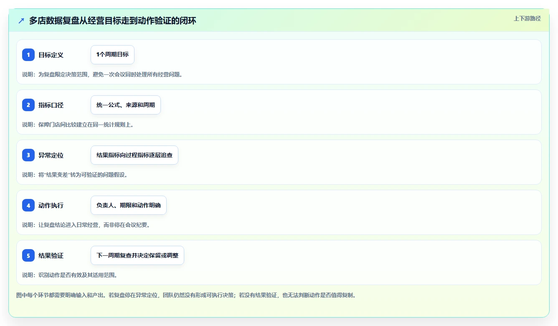Click the 1个周期目标 chip
Viewport: 558px width, 326px height.
coord(112,55)
